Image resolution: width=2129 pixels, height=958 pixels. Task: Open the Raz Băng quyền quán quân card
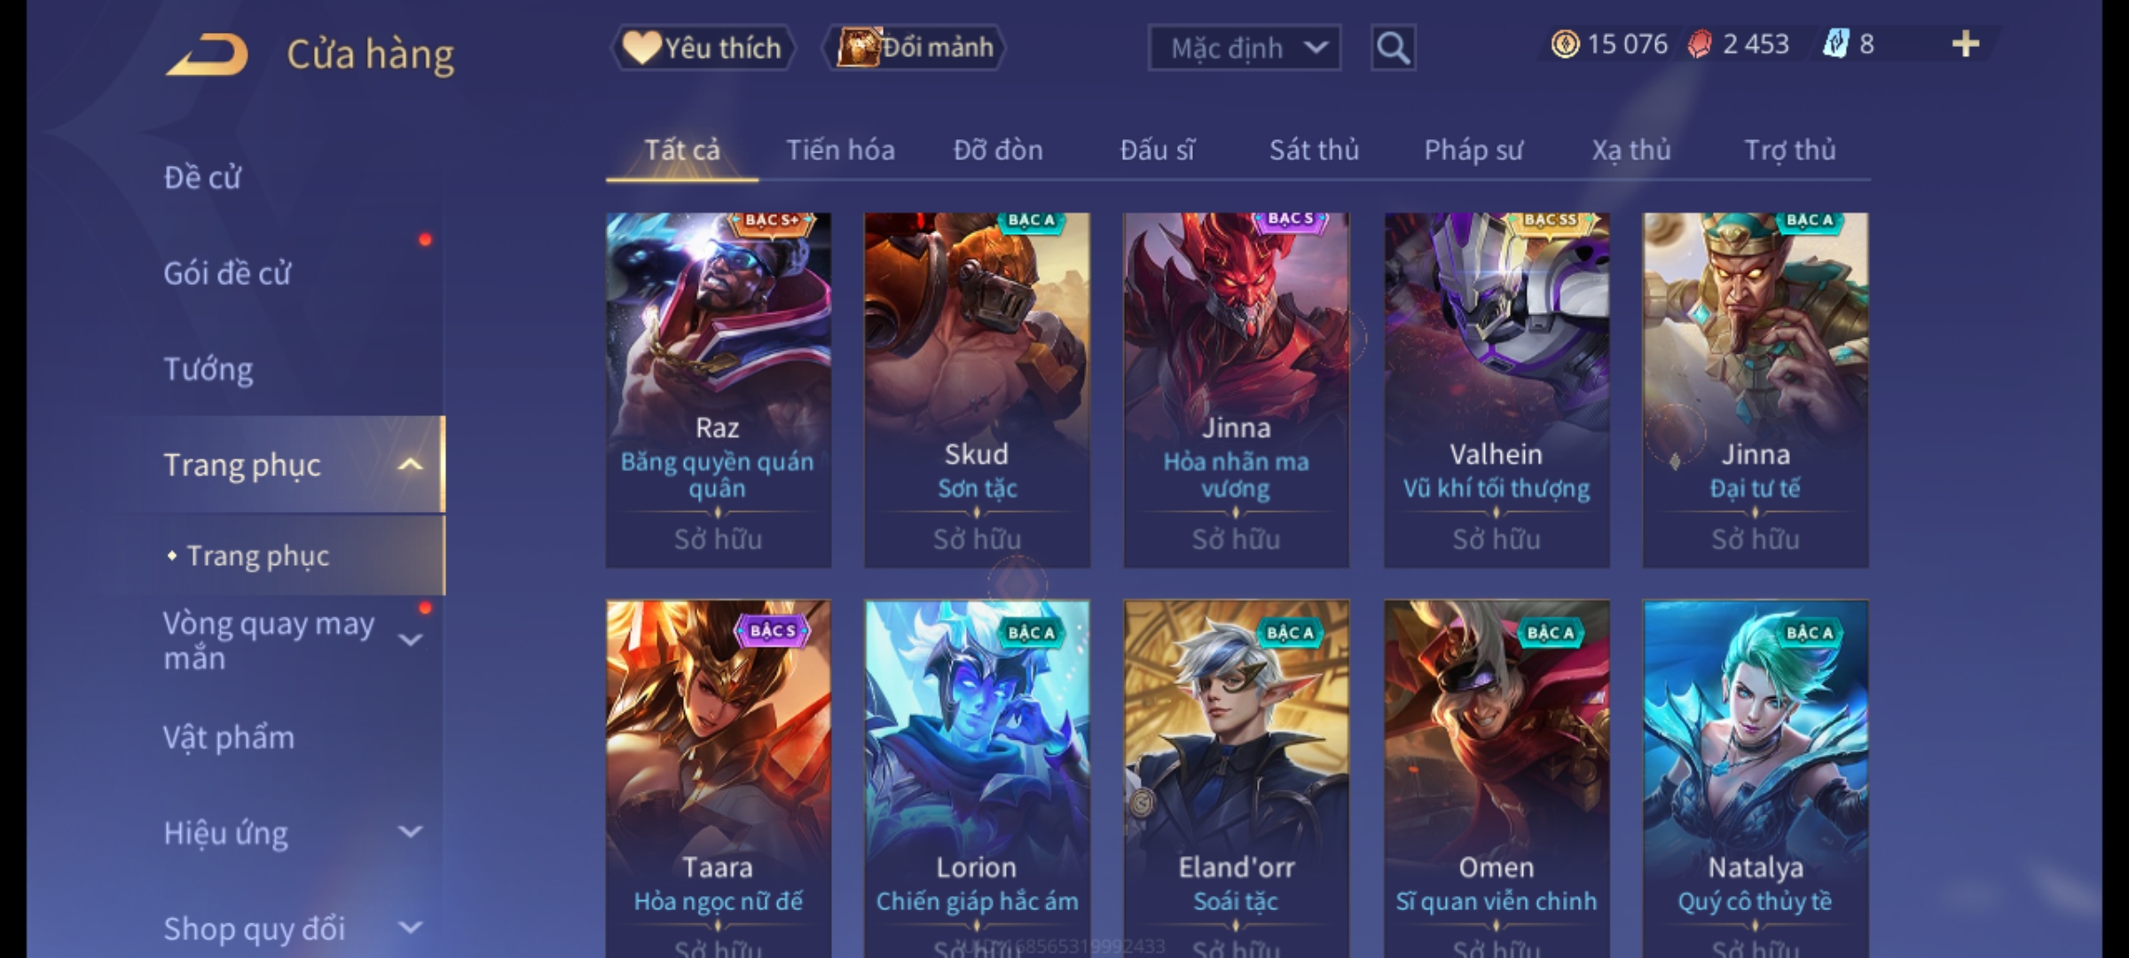pos(719,390)
